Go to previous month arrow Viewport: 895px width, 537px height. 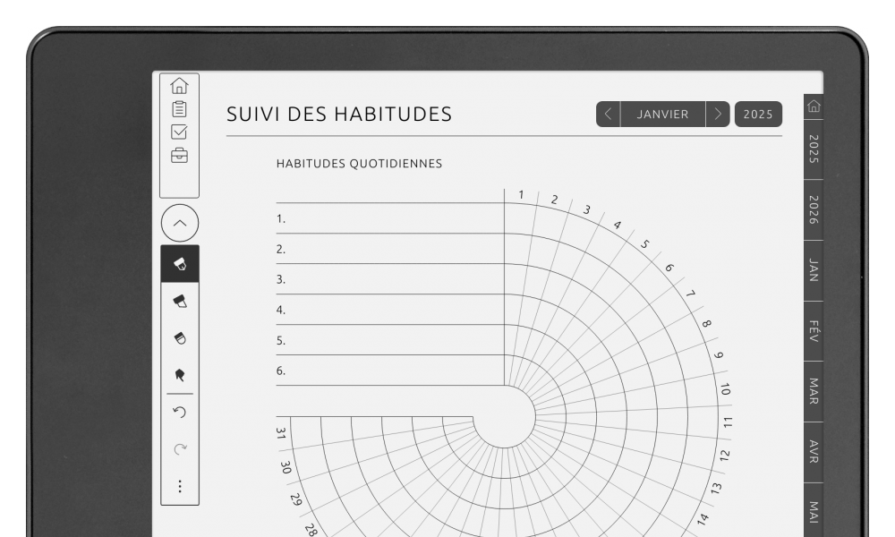[x=608, y=115]
